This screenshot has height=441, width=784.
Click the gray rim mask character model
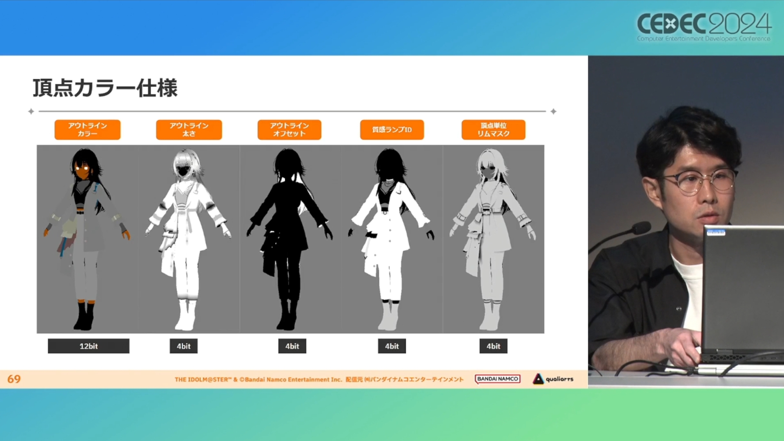[492, 239]
